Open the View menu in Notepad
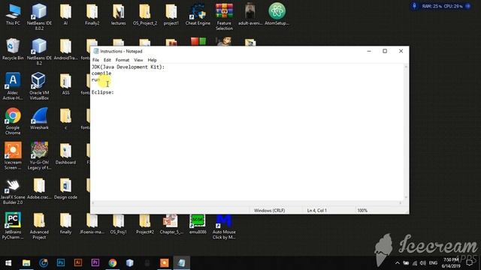 (x=138, y=60)
